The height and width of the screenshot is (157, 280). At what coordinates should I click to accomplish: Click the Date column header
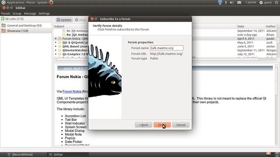pyautogui.click(x=251, y=26)
